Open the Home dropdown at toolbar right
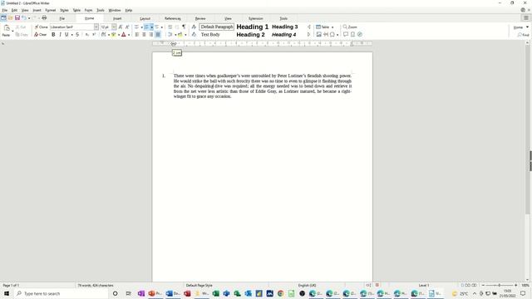The width and height of the screenshot is (532, 299). [521, 27]
